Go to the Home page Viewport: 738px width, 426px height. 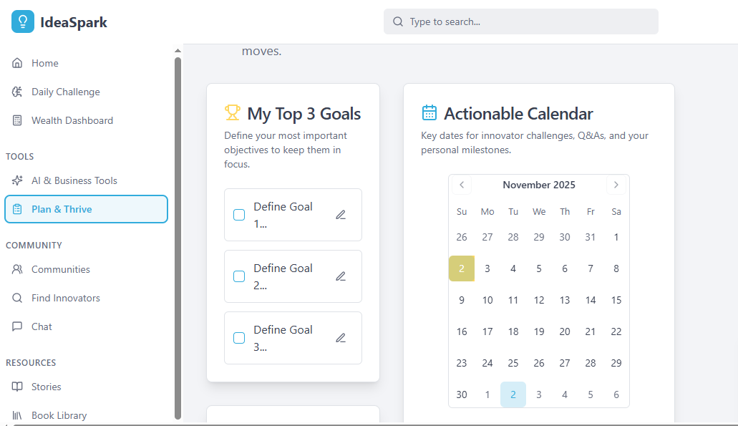[44, 63]
